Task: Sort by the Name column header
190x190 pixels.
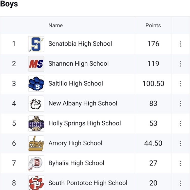Action: point(55,25)
